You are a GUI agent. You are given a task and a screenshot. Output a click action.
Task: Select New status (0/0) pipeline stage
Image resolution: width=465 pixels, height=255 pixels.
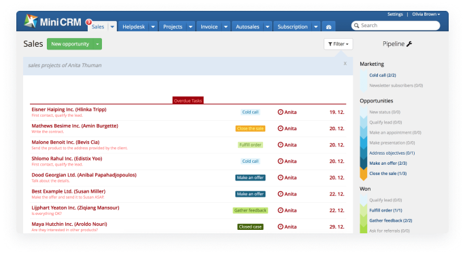point(385,112)
